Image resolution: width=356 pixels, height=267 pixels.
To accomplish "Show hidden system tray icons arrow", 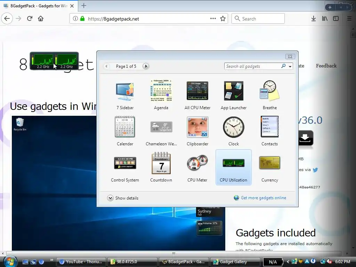I will (x=288, y=262).
